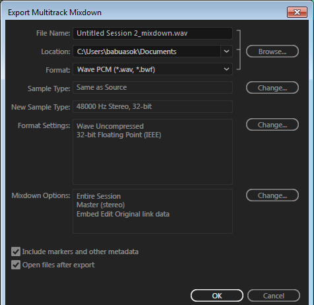Click the Same as Source field
The height and width of the screenshot is (305, 314).
click(152, 87)
